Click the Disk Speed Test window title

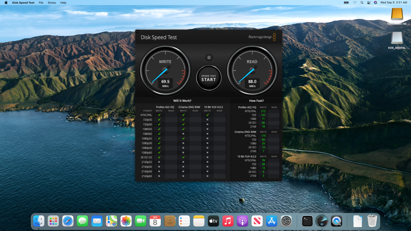159,37
